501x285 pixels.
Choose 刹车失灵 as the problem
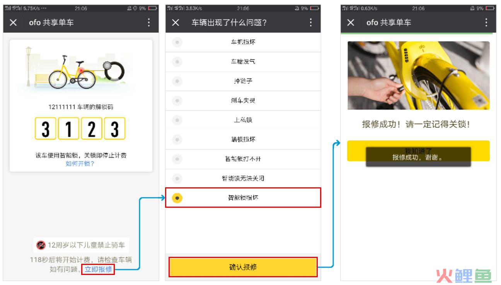click(243, 101)
